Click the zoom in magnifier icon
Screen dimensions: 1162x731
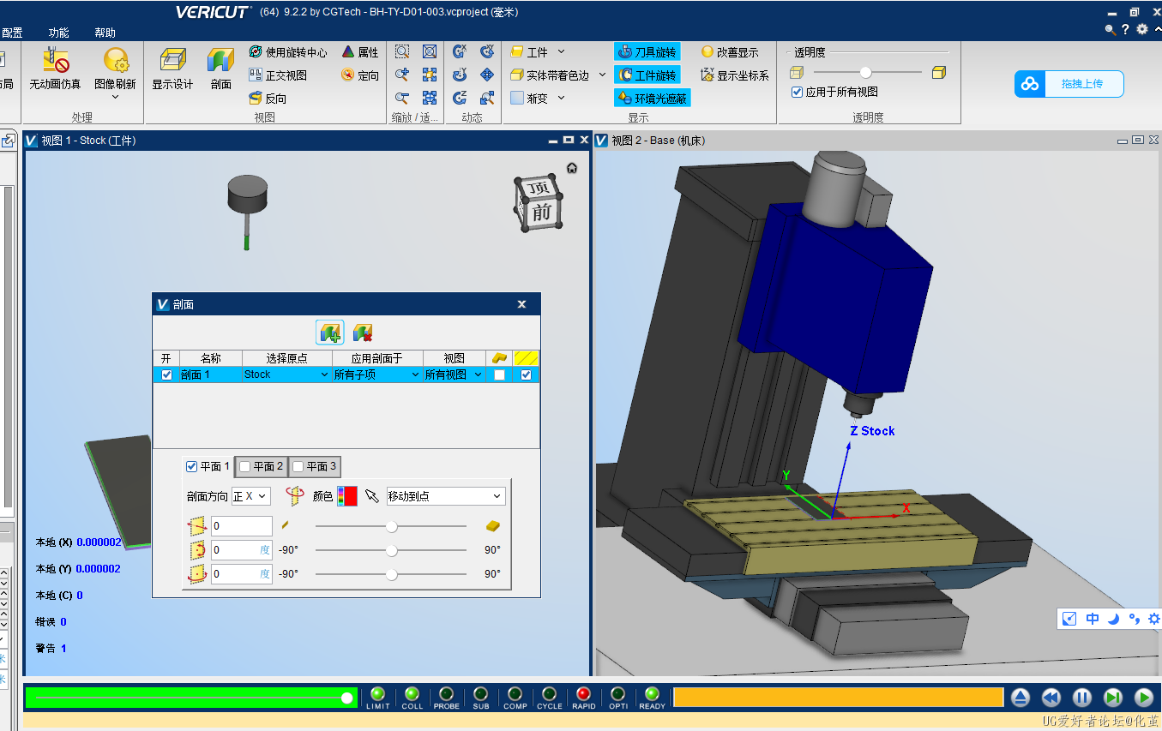[x=401, y=75]
